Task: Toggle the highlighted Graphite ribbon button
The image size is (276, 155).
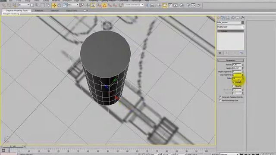Action: (165, 6)
